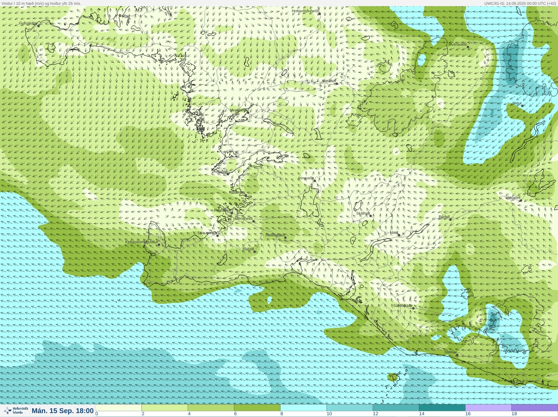Select the 0–2 m/s pale yellow legend swatch
The height and width of the screenshot is (417, 558).
[x=119, y=408]
